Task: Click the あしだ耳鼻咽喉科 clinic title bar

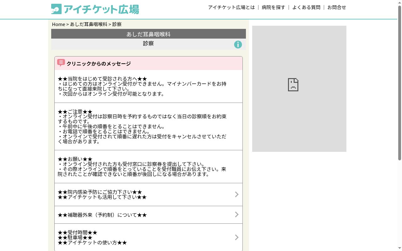Action: tap(149, 34)
